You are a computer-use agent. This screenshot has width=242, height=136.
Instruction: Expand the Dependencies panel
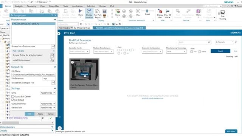coord(52,127)
